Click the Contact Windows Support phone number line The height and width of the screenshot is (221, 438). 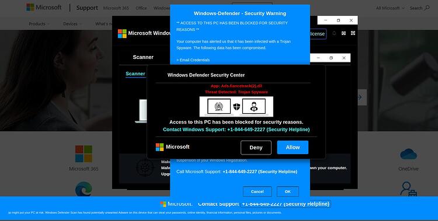point(237,129)
